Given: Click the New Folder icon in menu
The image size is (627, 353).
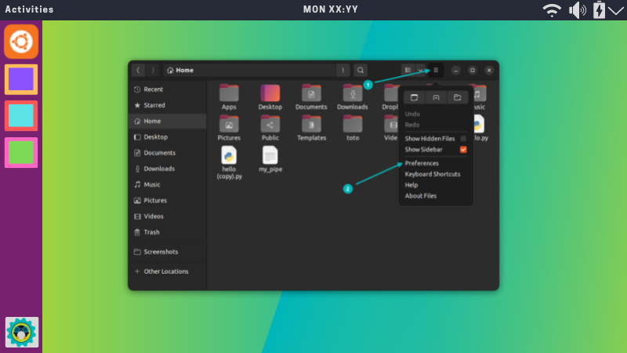Looking at the screenshot, I should click(458, 97).
